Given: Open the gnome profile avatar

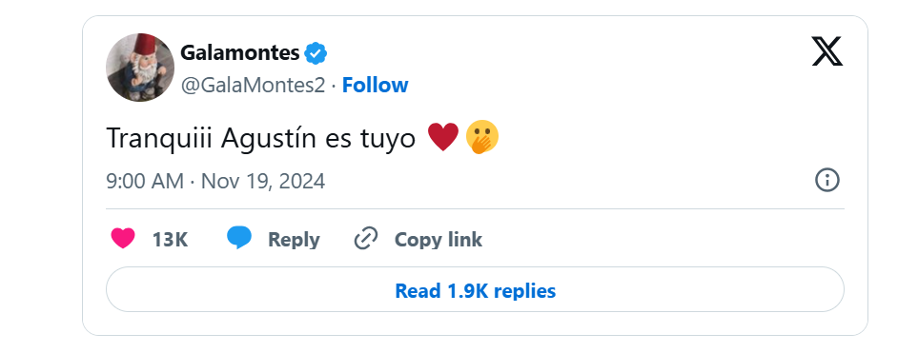Looking at the screenshot, I should tap(140, 68).
